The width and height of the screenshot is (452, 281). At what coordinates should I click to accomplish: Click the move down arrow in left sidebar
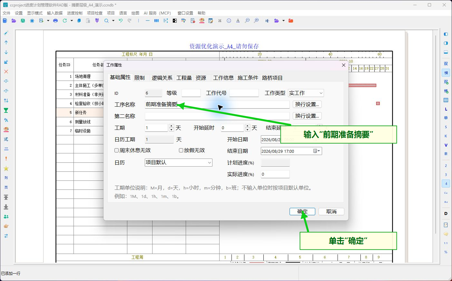[6, 52]
